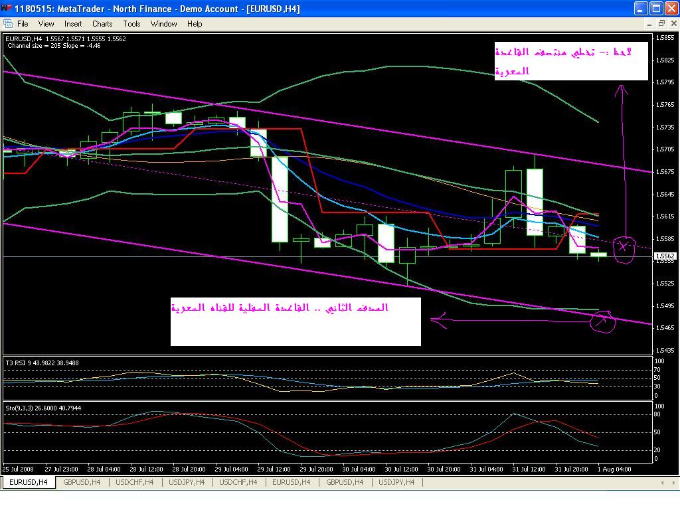Image resolution: width=680 pixels, height=510 pixels.
Task: Select the upper Arabic text annotation box
Action: tap(571, 61)
